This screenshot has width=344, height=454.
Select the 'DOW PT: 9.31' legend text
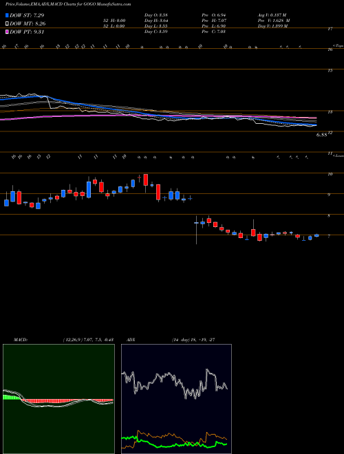tap(27, 32)
